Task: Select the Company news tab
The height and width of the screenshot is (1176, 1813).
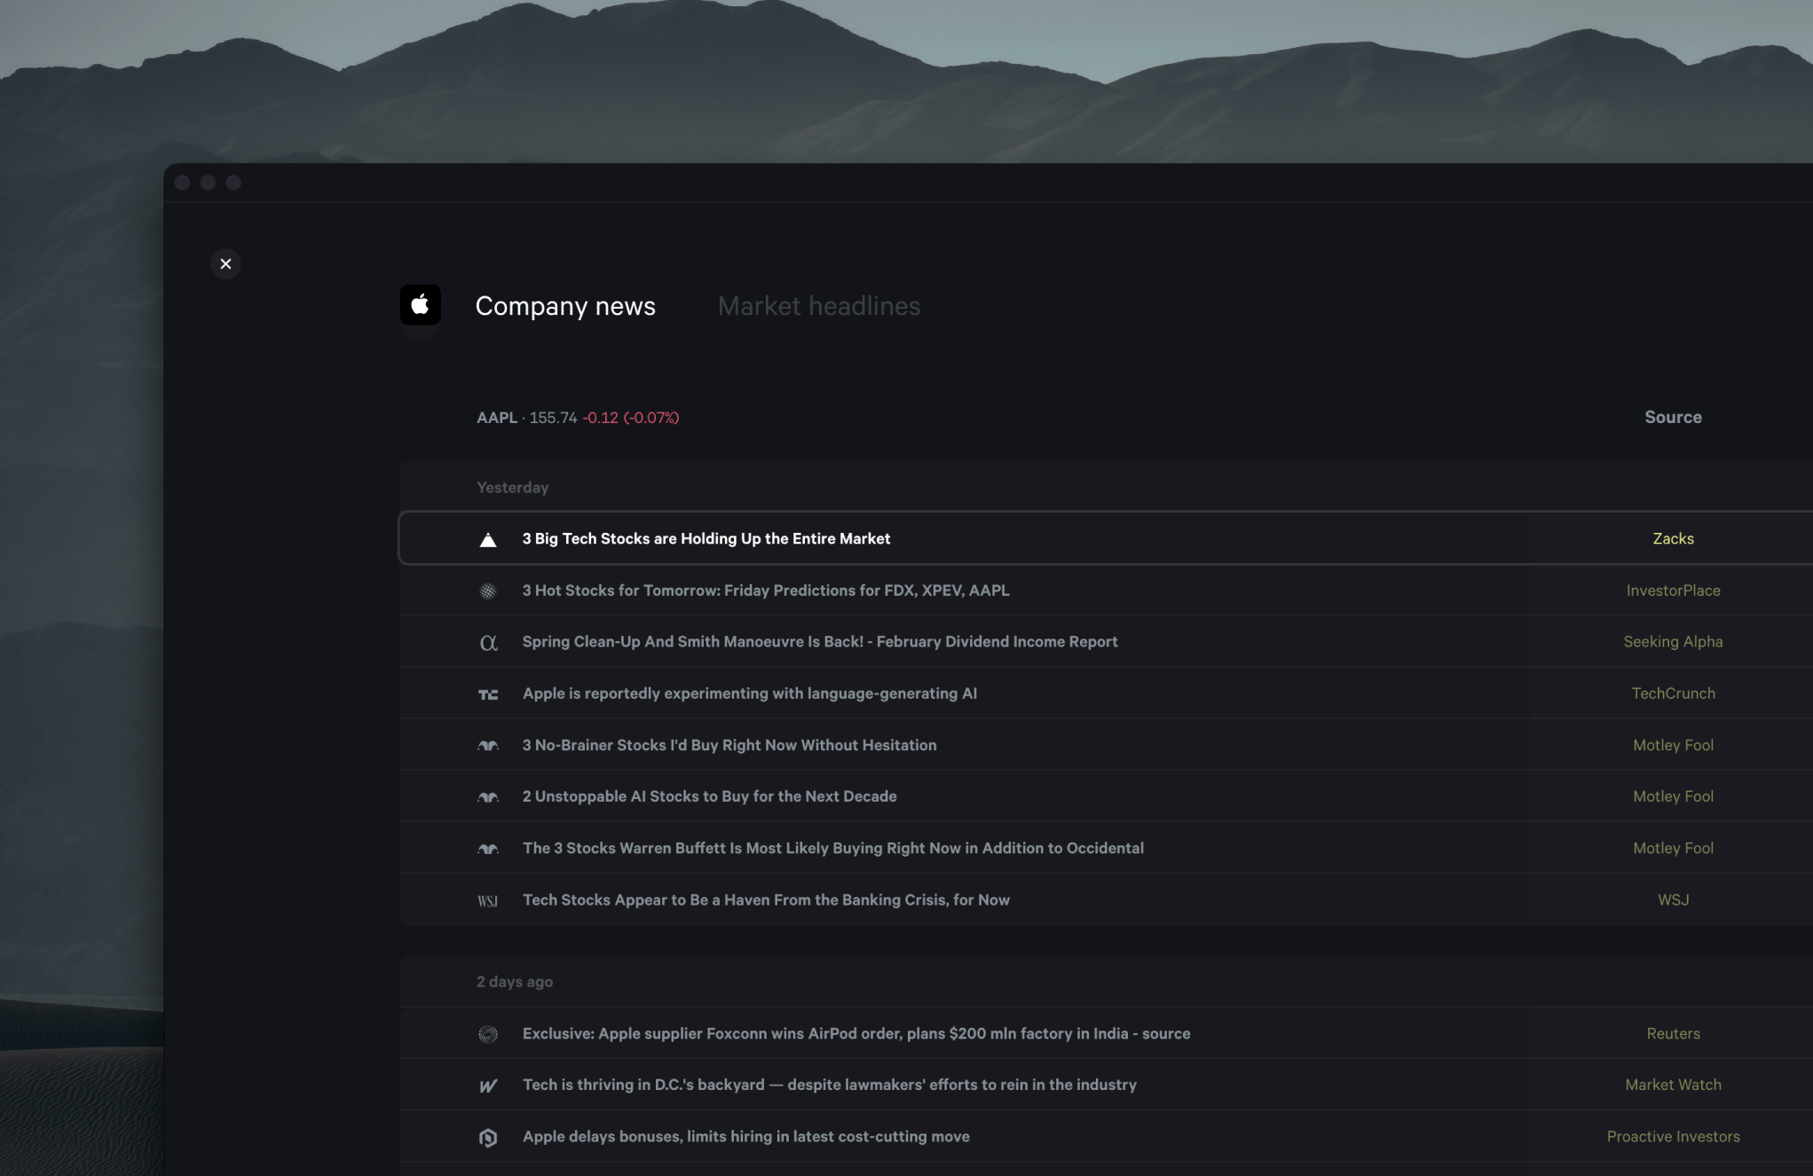Action: coord(565,306)
